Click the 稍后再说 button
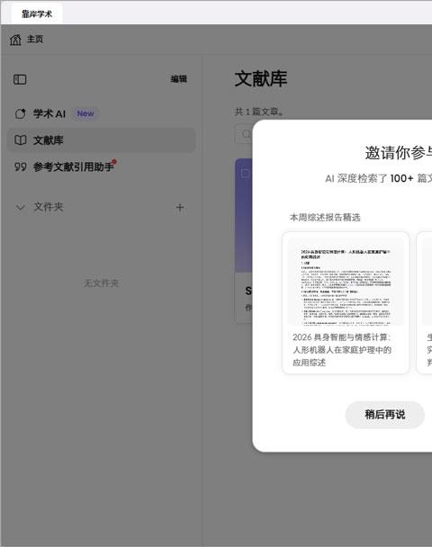 click(x=385, y=415)
